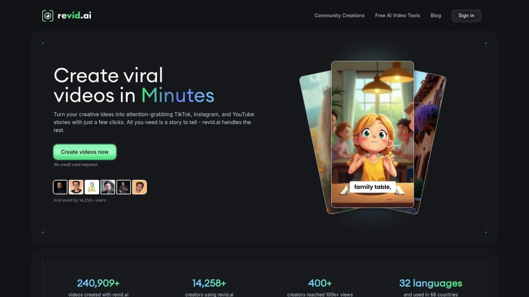Click the fifth avatar showing a standing speaker

point(123,187)
